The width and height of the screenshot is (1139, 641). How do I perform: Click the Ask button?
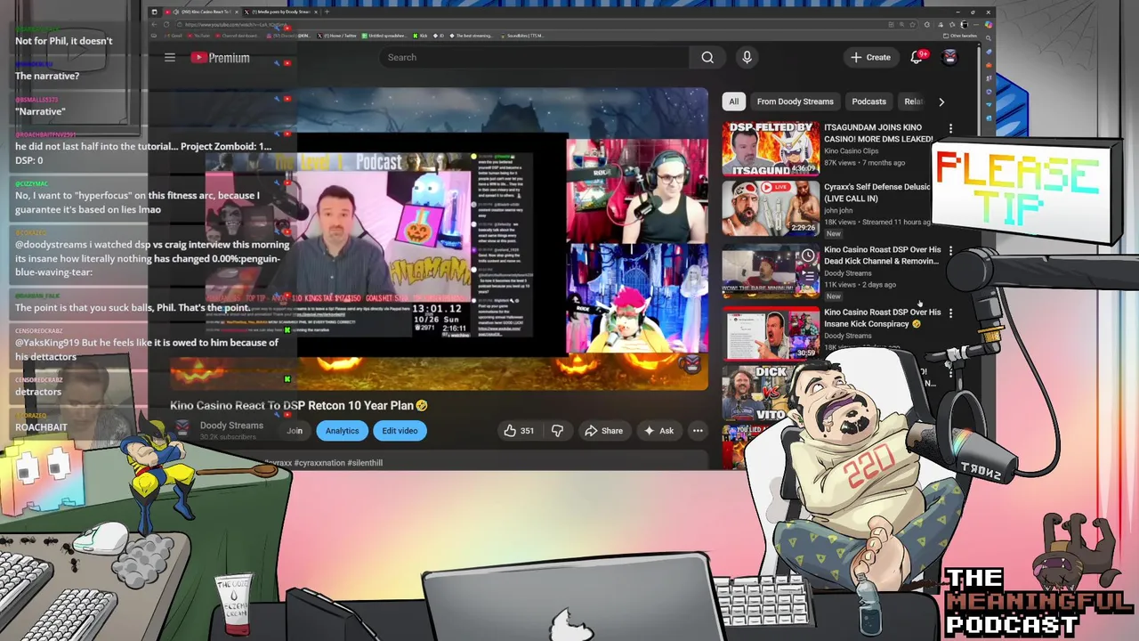tap(658, 431)
